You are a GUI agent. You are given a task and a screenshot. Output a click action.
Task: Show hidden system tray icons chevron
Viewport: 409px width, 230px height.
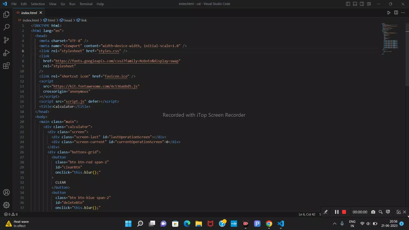(335, 224)
